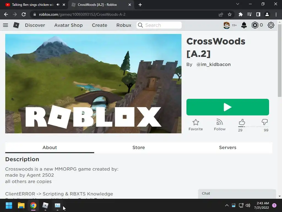Open the Roblox settings gear
282x212 pixels.
[271, 25]
